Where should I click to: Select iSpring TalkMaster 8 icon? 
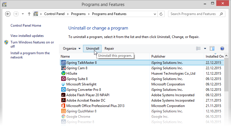click(x=63, y=62)
